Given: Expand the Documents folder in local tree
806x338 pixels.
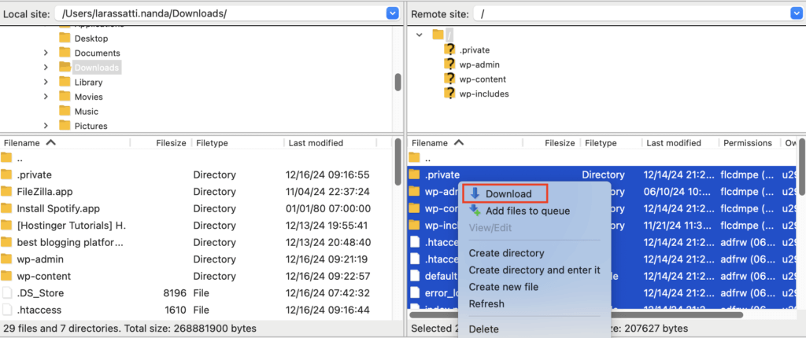Looking at the screenshot, I should click(46, 53).
